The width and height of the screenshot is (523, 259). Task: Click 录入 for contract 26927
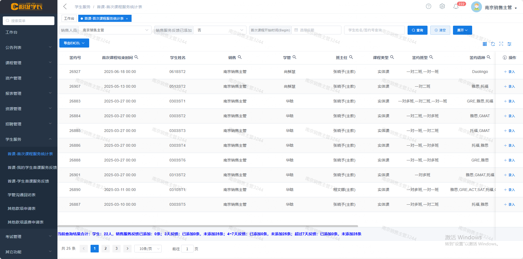[509, 72]
